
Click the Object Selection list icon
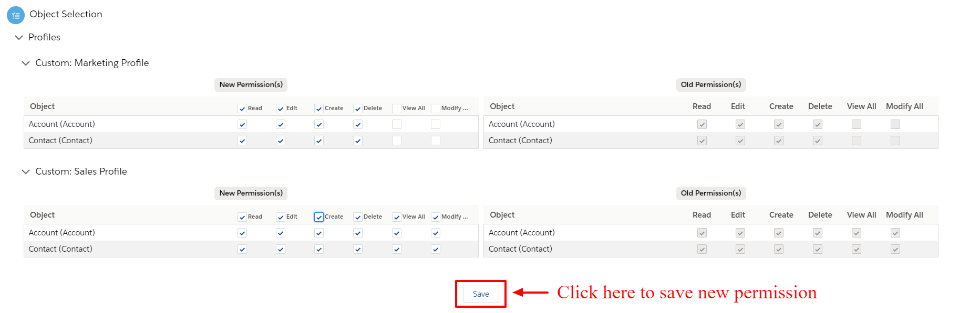pos(16,15)
